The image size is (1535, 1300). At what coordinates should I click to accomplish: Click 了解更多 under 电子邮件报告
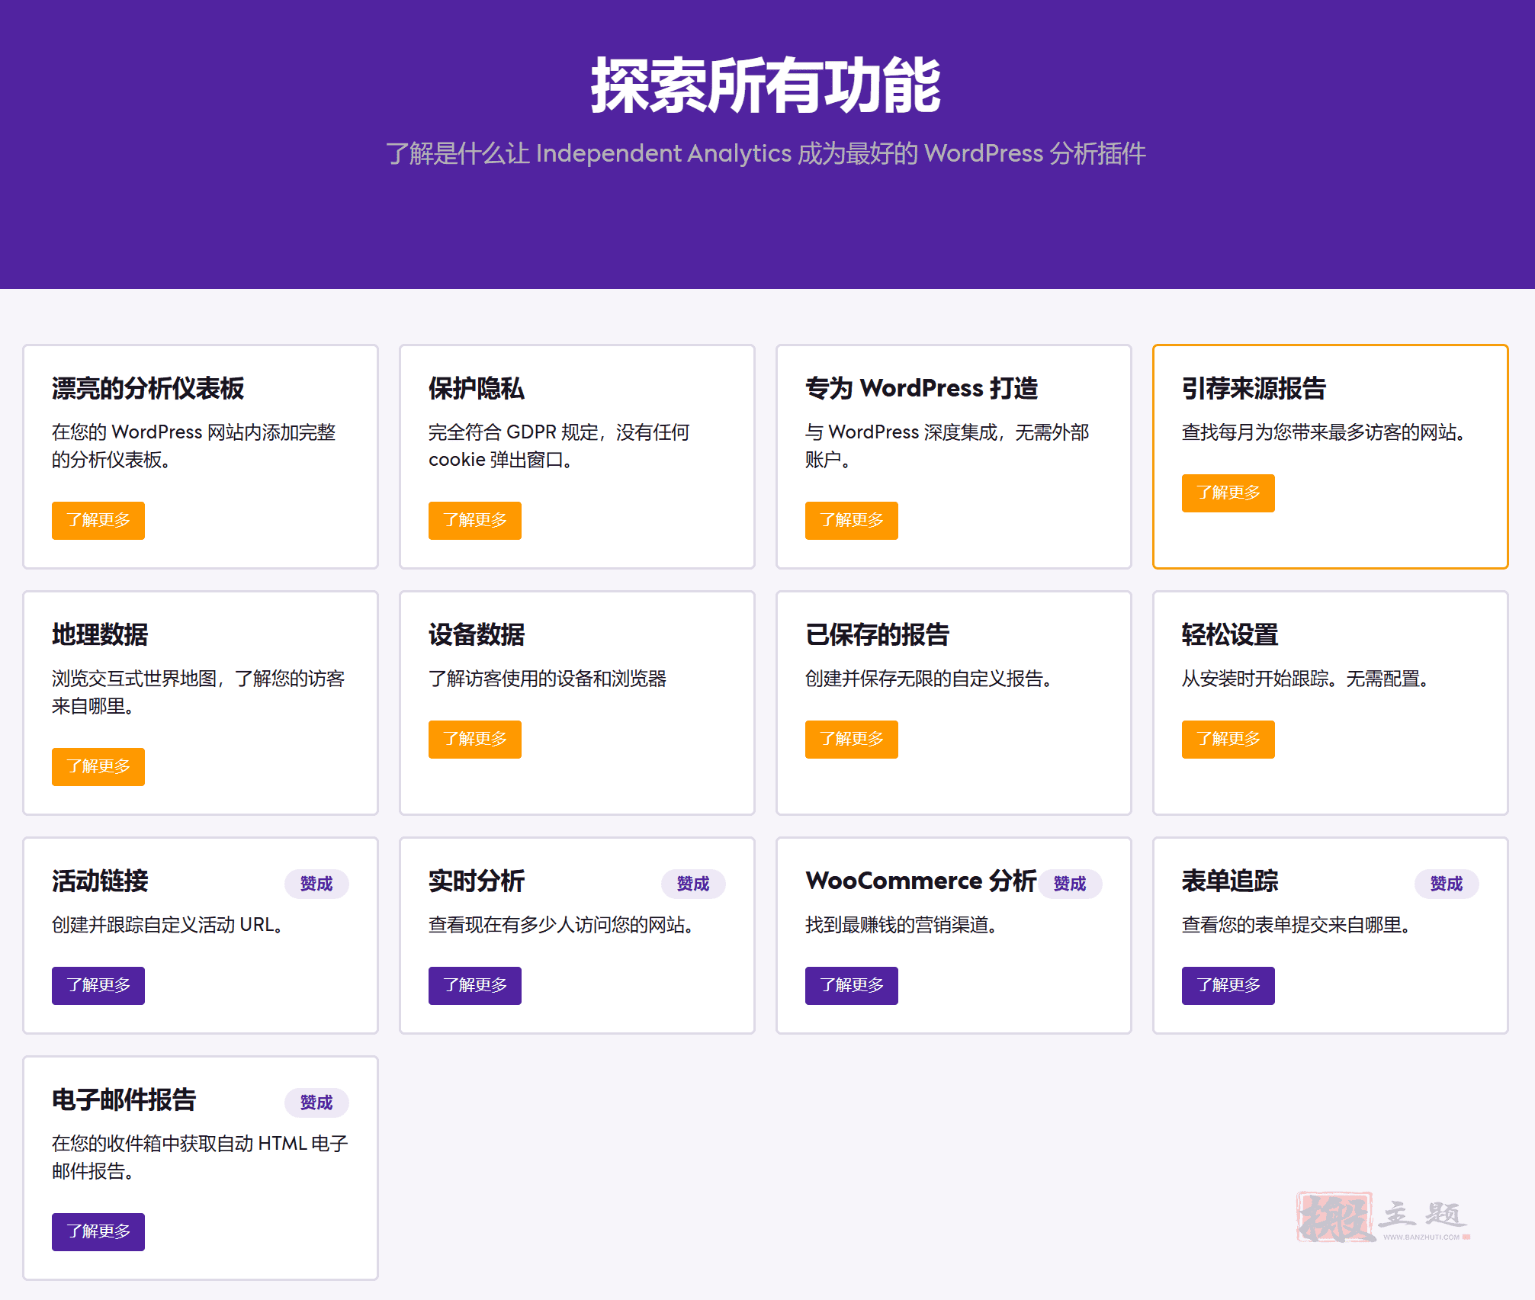tap(98, 1232)
